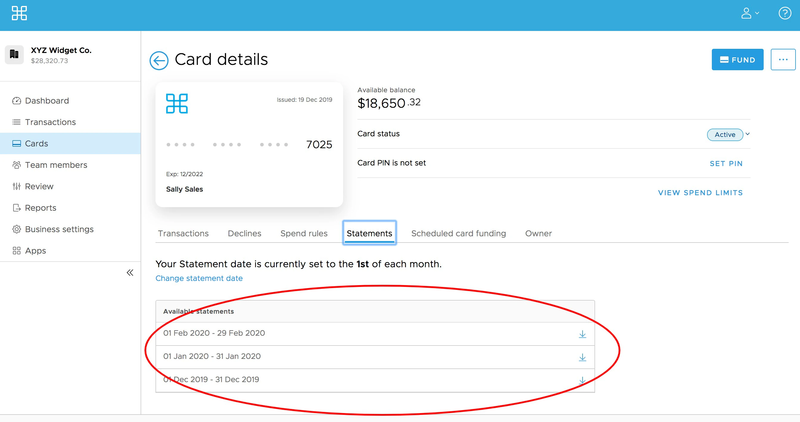This screenshot has height=422, width=800.
Task: Switch to the Spend rules tab
Action: 304,233
